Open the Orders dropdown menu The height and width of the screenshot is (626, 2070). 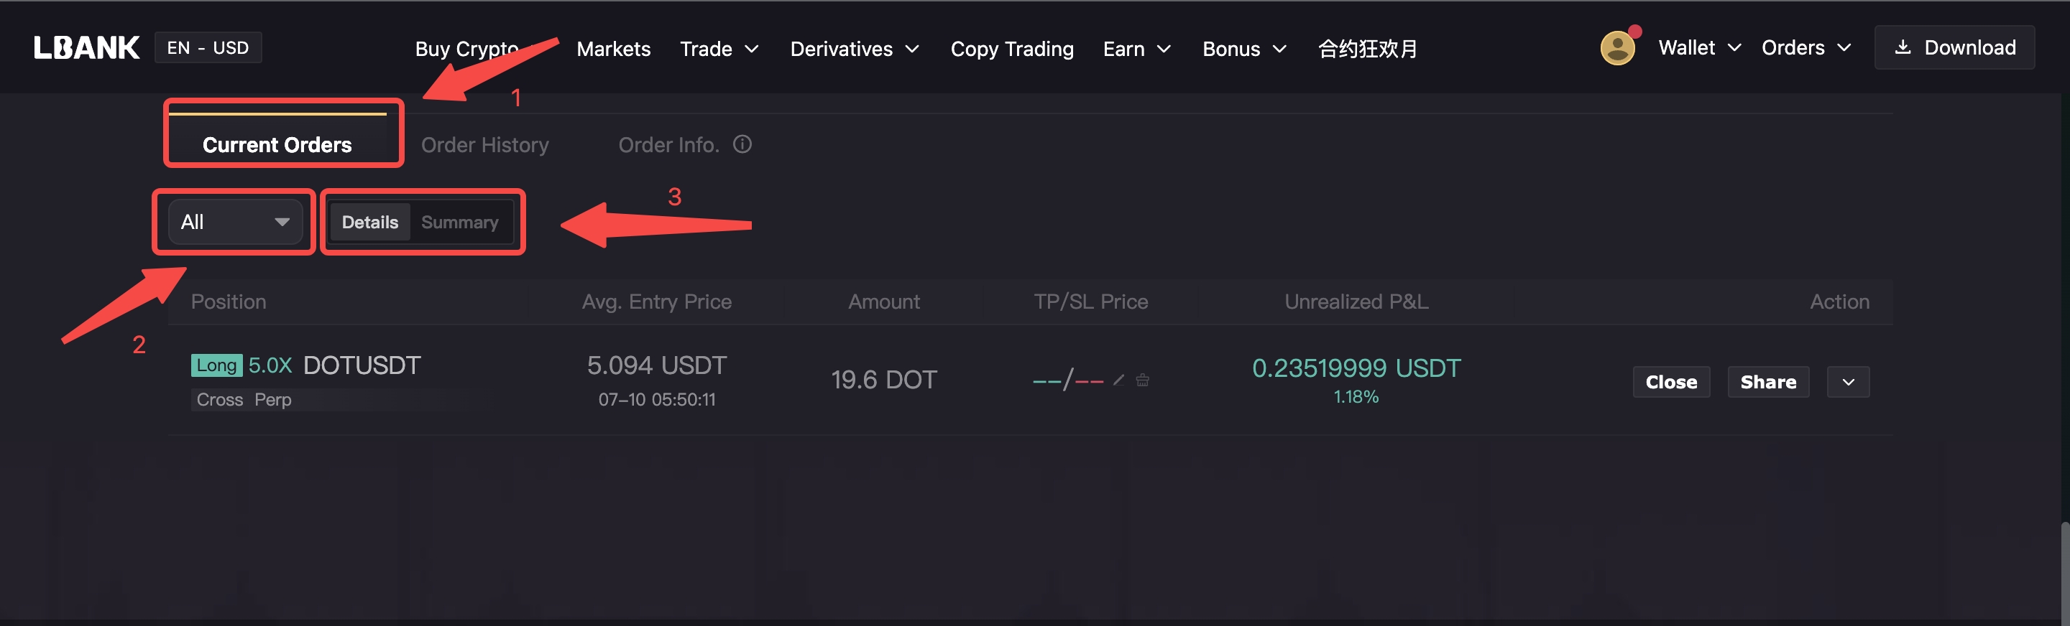(x=1805, y=48)
